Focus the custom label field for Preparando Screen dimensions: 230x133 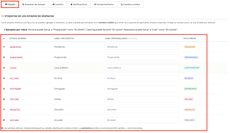pos(142,57)
